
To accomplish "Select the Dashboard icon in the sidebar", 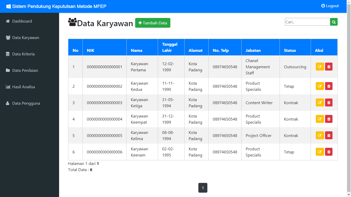I will click(x=8, y=21).
